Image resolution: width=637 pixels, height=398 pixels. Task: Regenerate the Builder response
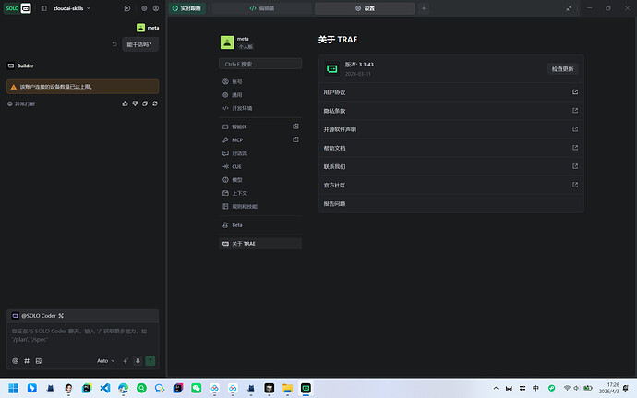(x=153, y=104)
